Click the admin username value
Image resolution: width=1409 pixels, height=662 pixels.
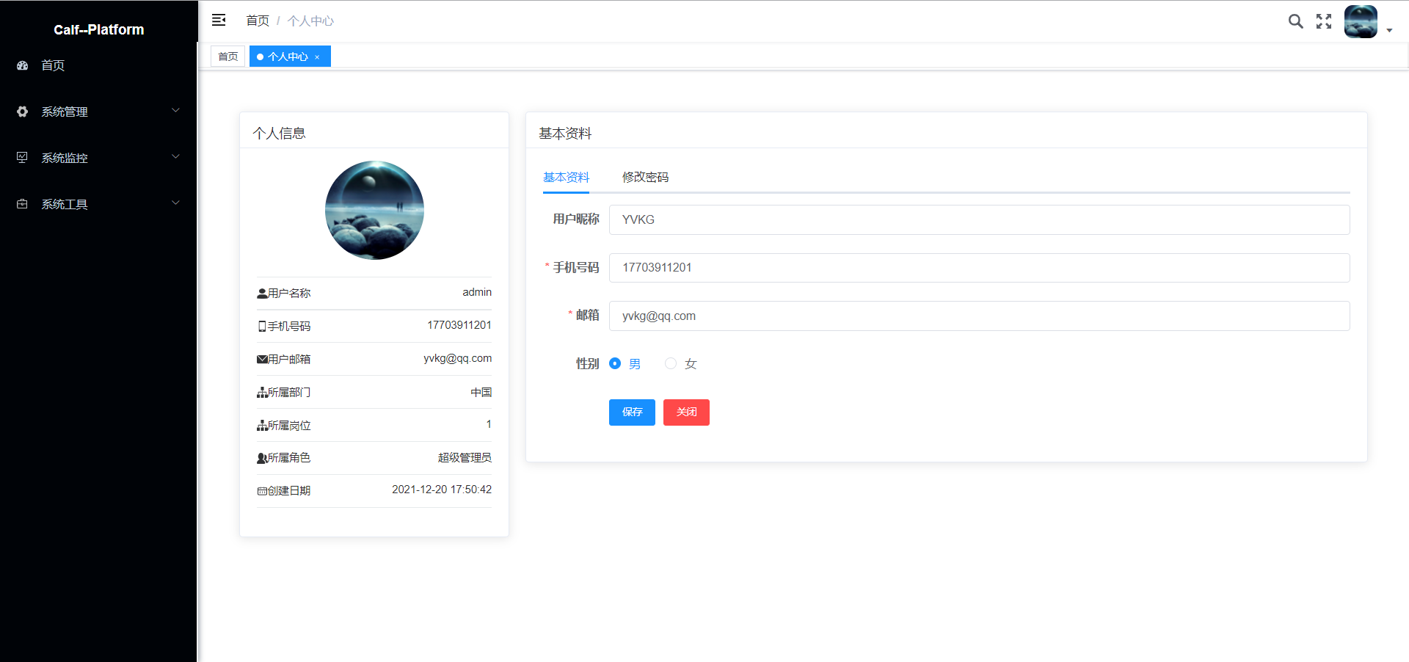coord(477,292)
